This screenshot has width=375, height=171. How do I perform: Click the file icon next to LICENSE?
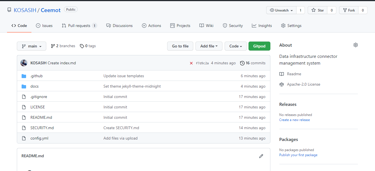24,107
